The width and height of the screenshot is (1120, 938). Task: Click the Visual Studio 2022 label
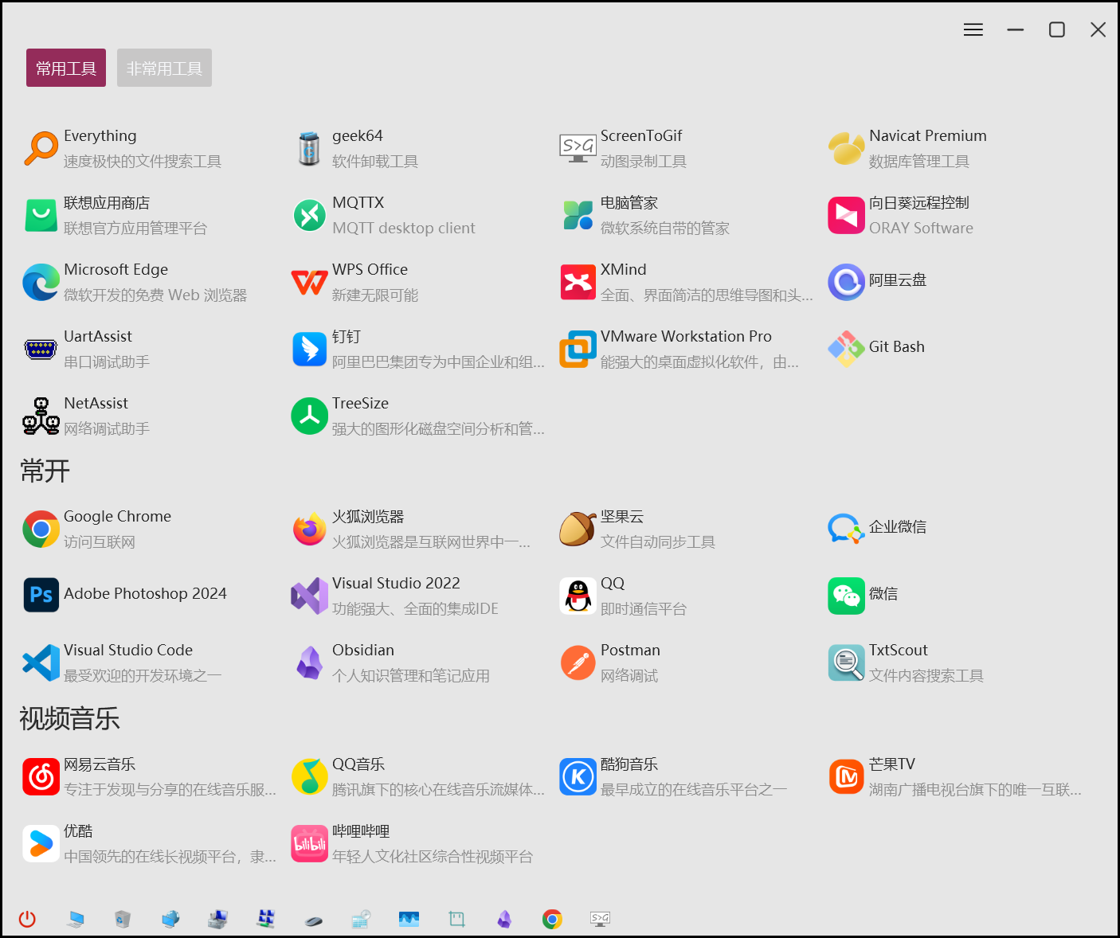click(396, 584)
